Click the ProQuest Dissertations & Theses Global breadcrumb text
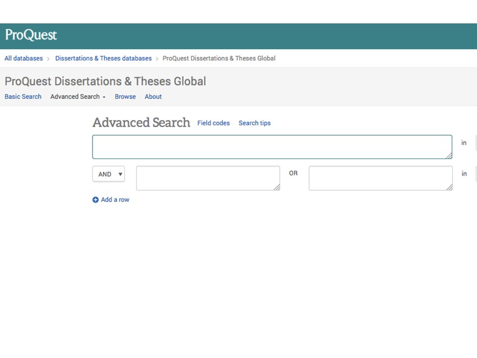Image resolution: width=477 pixels, height=358 pixels. click(219, 59)
